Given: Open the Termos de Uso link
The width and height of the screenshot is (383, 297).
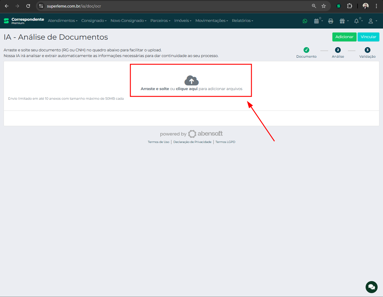Looking at the screenshot, I should coord(159,142).
